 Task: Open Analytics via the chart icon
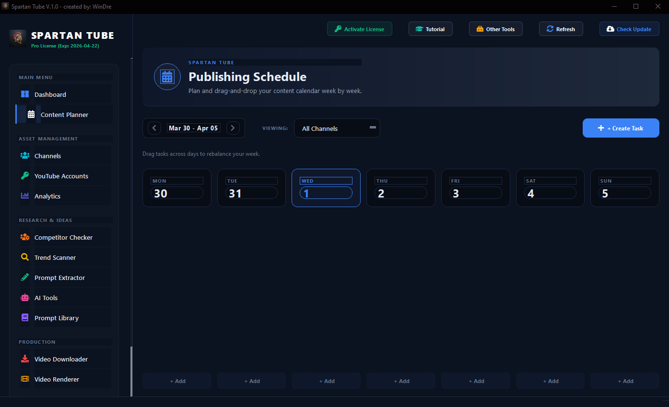point(24,196)
